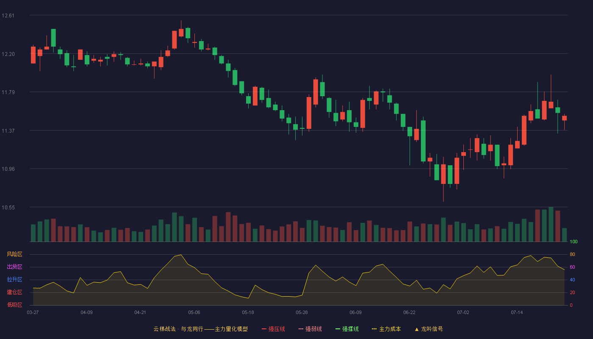Click the 05-18 date label
The height and width of the screenshot is (339, 593).
coord(248,312)
